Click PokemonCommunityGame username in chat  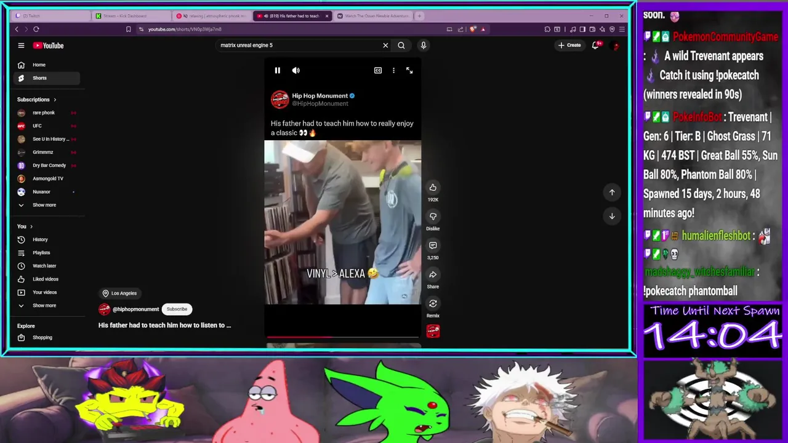pos(725,37)
